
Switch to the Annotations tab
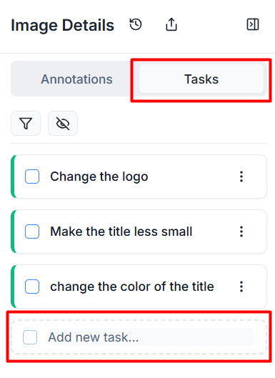pyautogui.click(x=76, y=79)
